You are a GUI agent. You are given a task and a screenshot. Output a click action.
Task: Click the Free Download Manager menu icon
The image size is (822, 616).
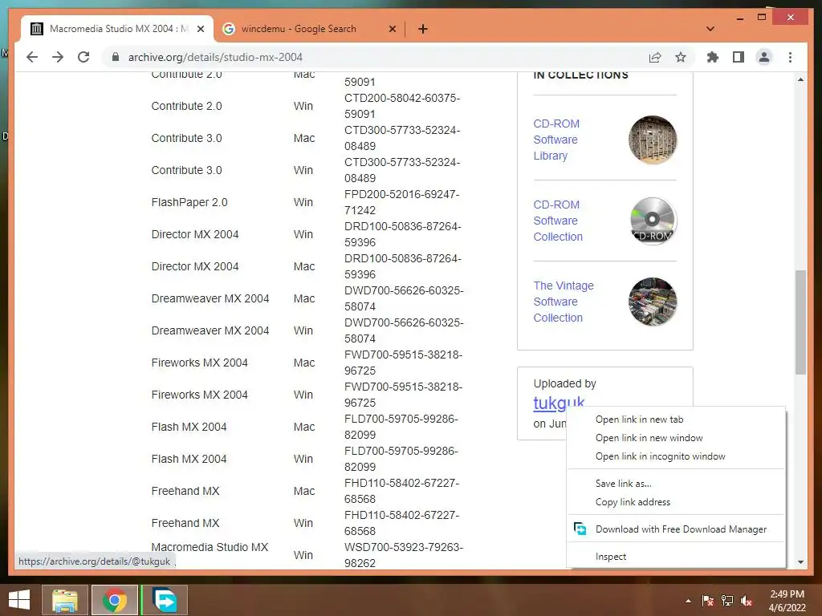point(580,529)
